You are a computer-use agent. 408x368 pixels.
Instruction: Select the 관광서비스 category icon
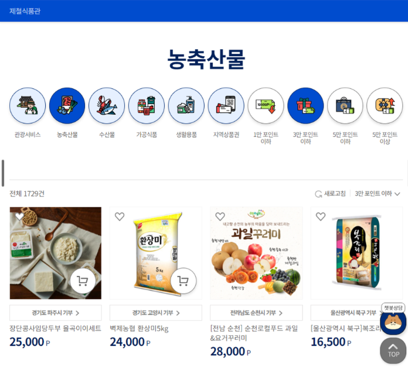point(28,106)
